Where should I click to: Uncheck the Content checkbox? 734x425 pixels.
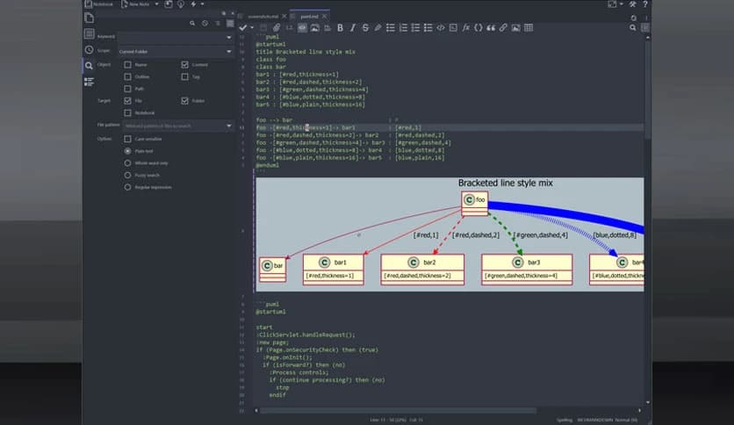pos(184,65)
